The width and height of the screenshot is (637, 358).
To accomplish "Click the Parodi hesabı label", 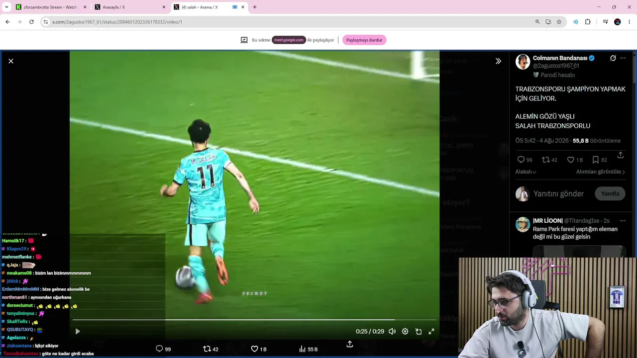I will (x=557, y=75).
